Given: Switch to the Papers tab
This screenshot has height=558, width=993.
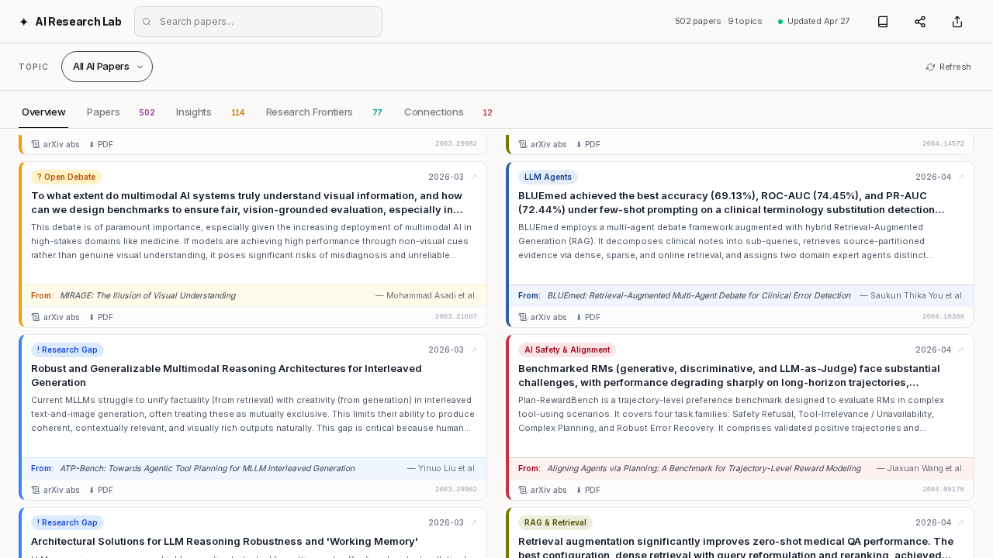Looking at the screenshot, I should tap(121, 112).
